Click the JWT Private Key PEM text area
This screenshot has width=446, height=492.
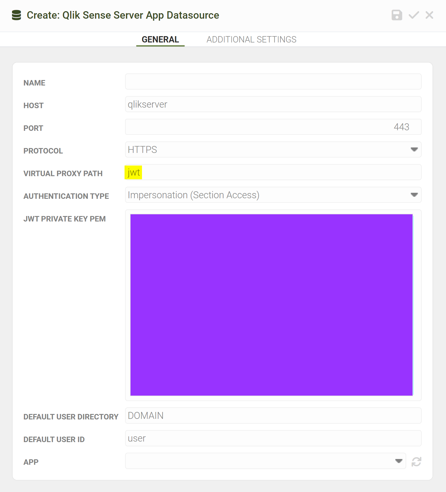tap(273, 305)
